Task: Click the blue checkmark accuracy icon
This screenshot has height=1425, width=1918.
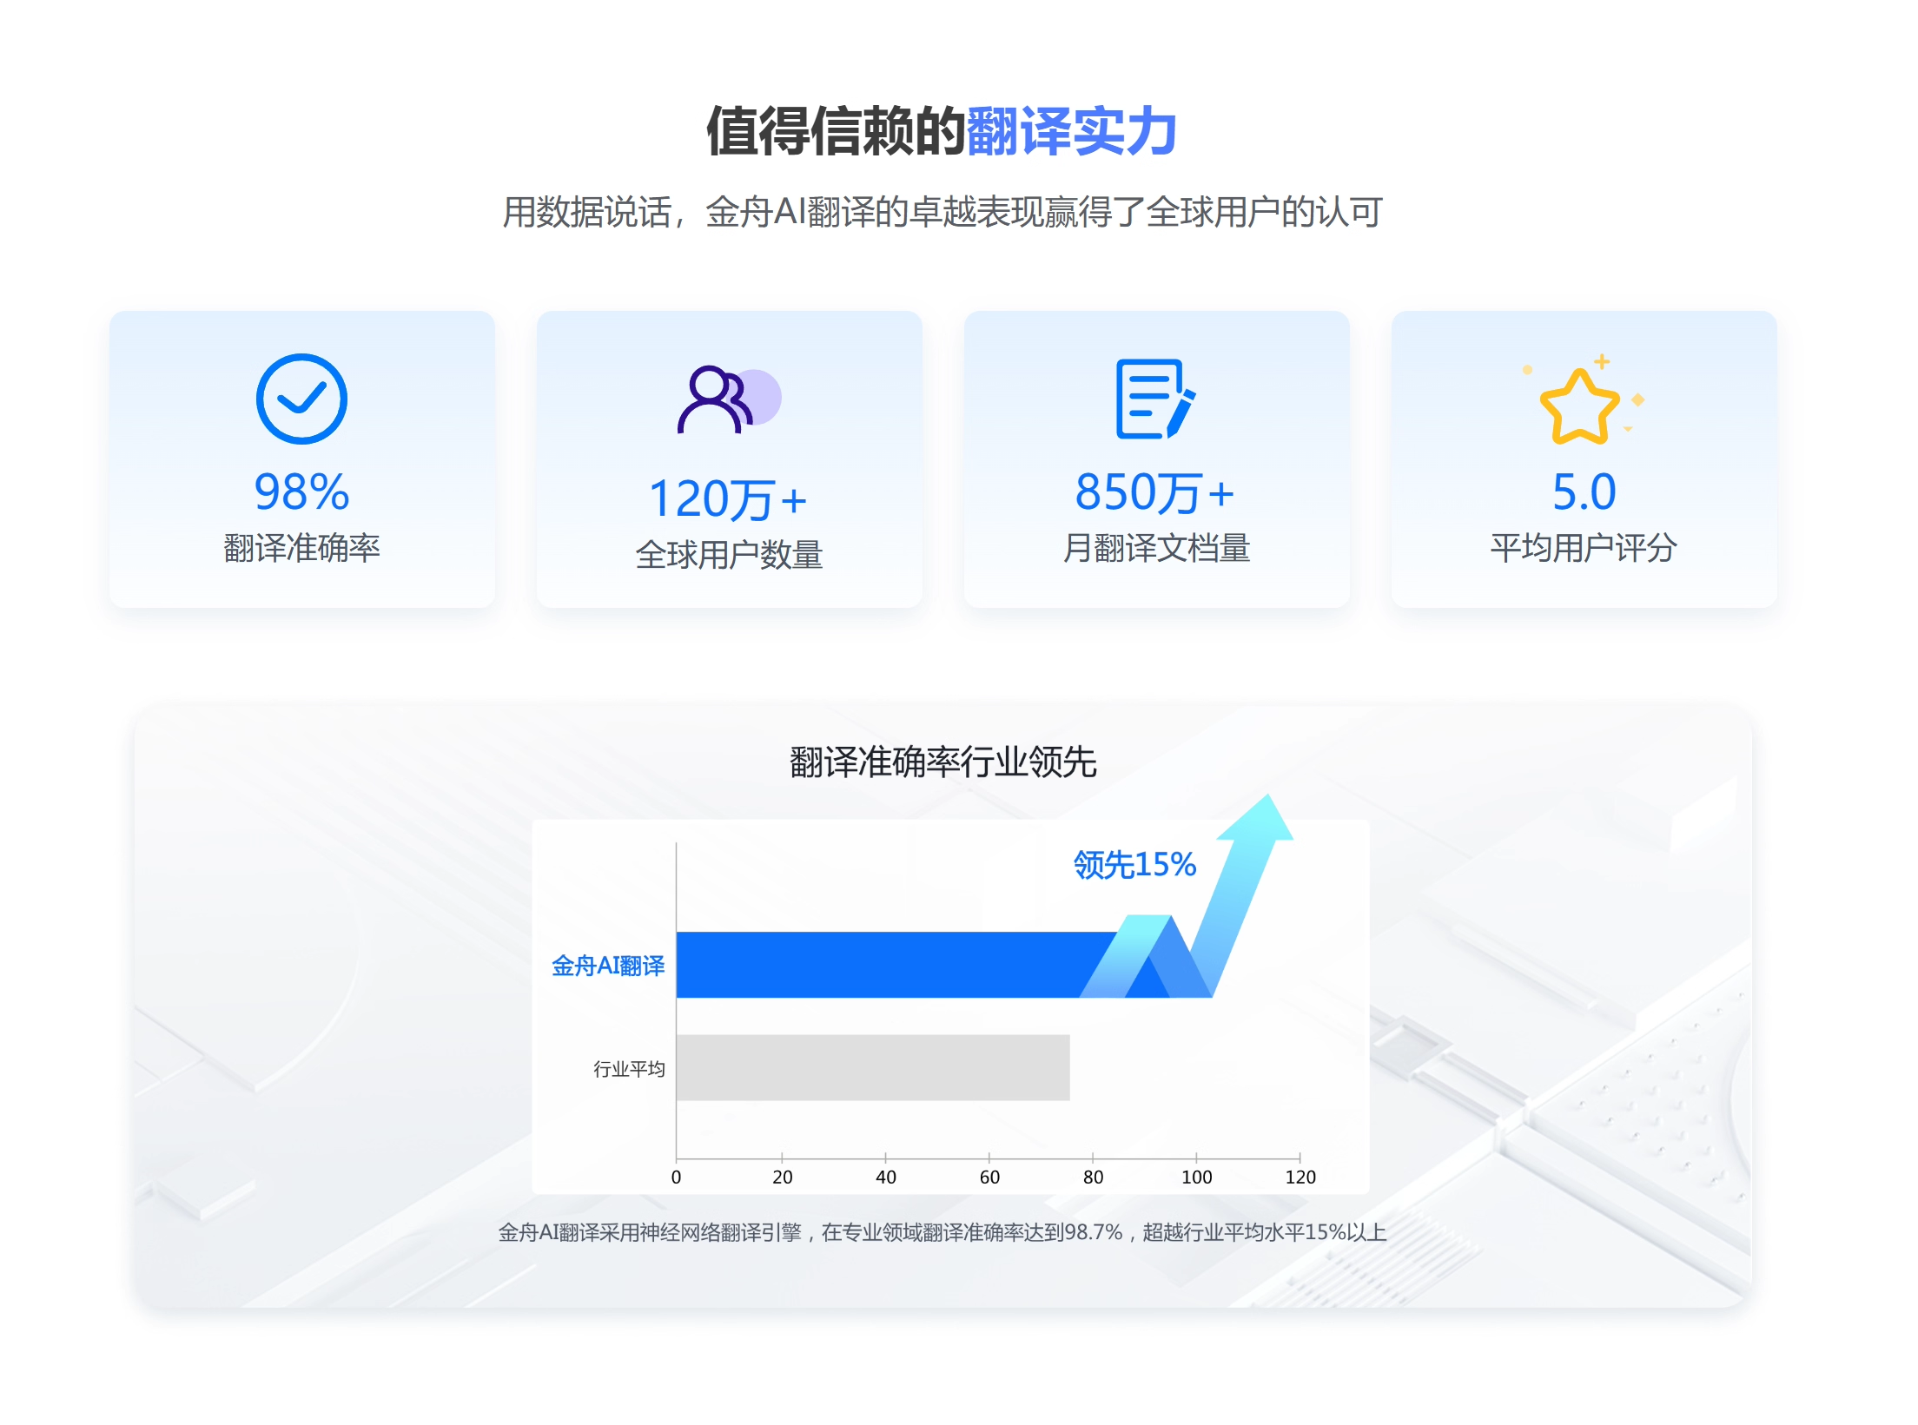Action: click(x=301, y=399)
